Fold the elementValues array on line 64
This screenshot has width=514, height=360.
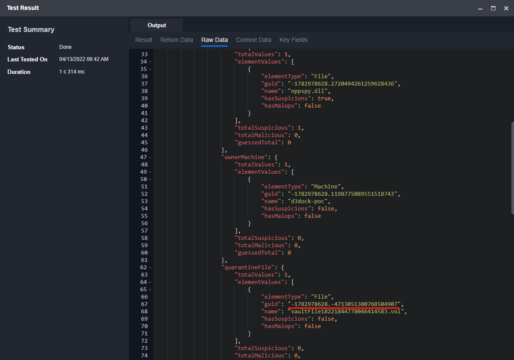coord(150,282)
